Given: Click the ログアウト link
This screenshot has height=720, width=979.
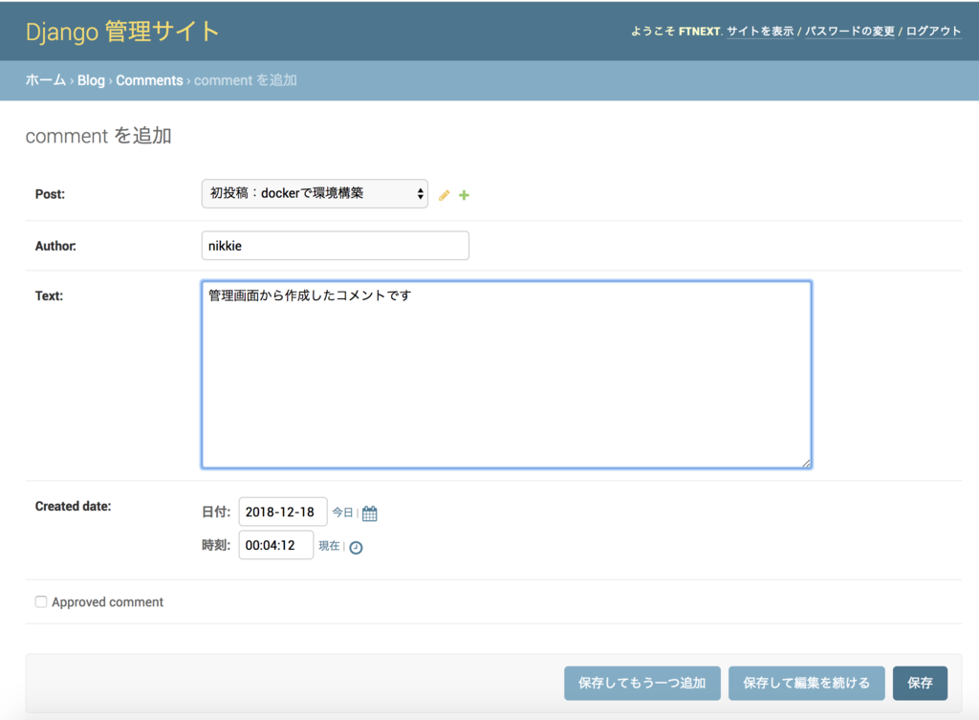Looking at the screenshot, I should pyautogui.click(x=932, y=31).
